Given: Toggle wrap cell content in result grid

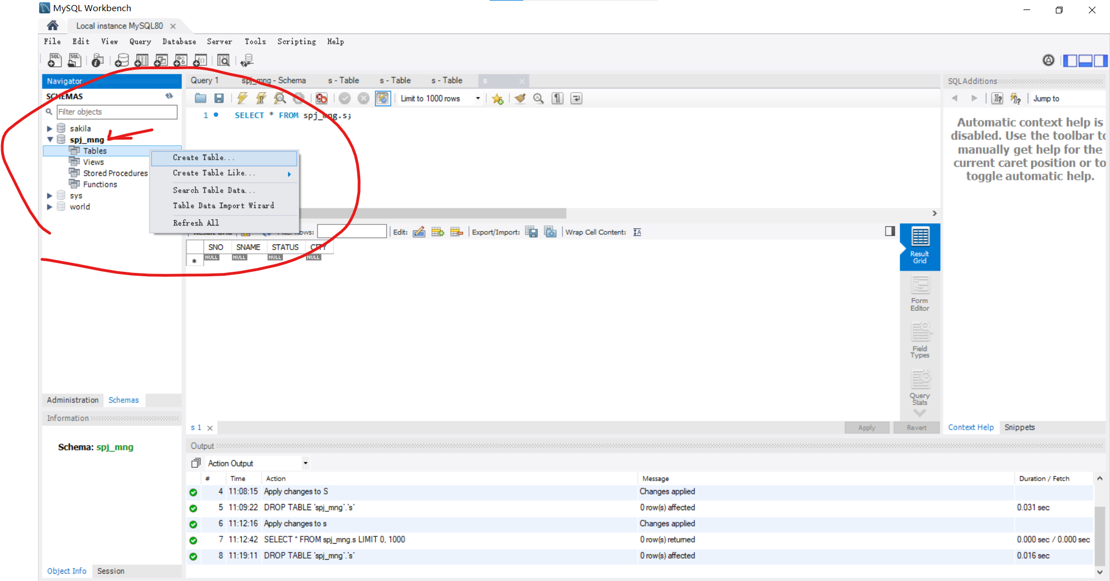Looking at the screenshot, I should 637,232.
